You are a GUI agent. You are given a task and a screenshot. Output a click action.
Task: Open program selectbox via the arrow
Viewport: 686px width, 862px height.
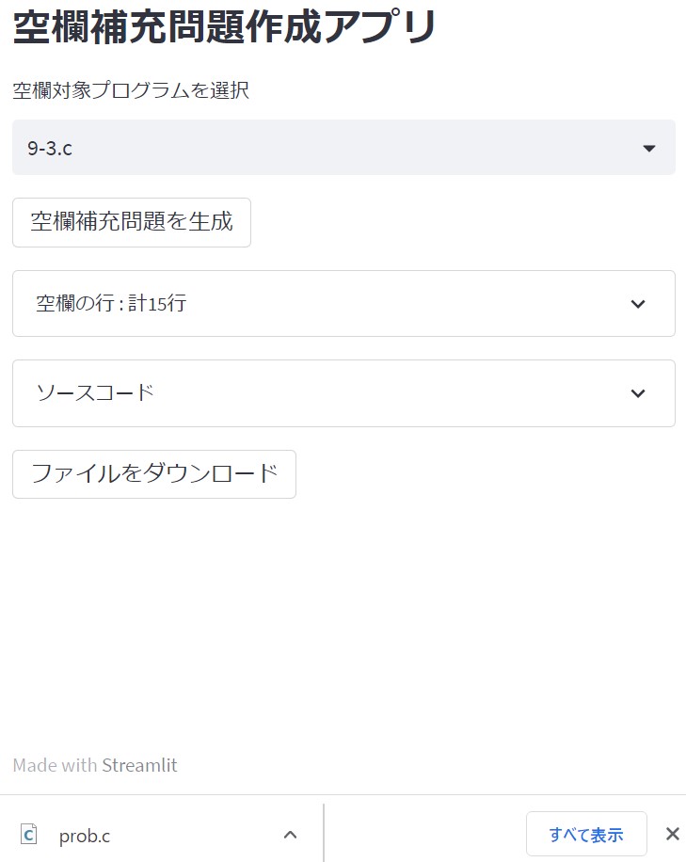click(648, 148)
